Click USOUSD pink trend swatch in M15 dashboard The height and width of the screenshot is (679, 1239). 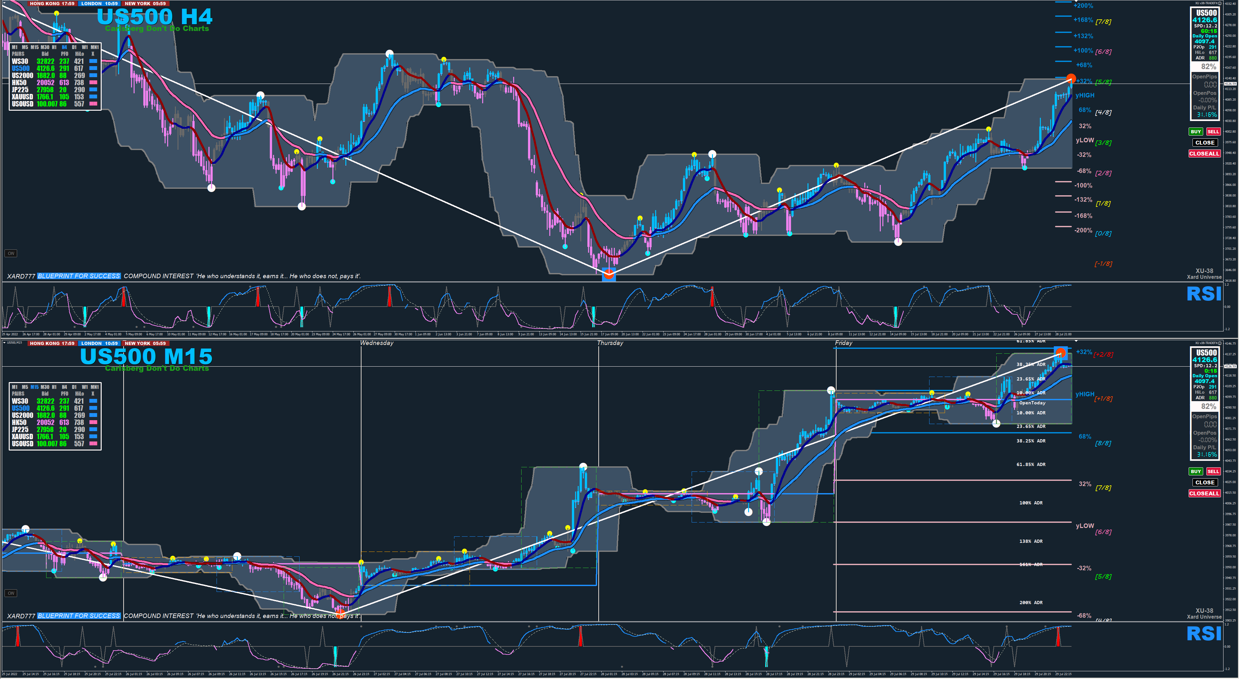point(93,443)
